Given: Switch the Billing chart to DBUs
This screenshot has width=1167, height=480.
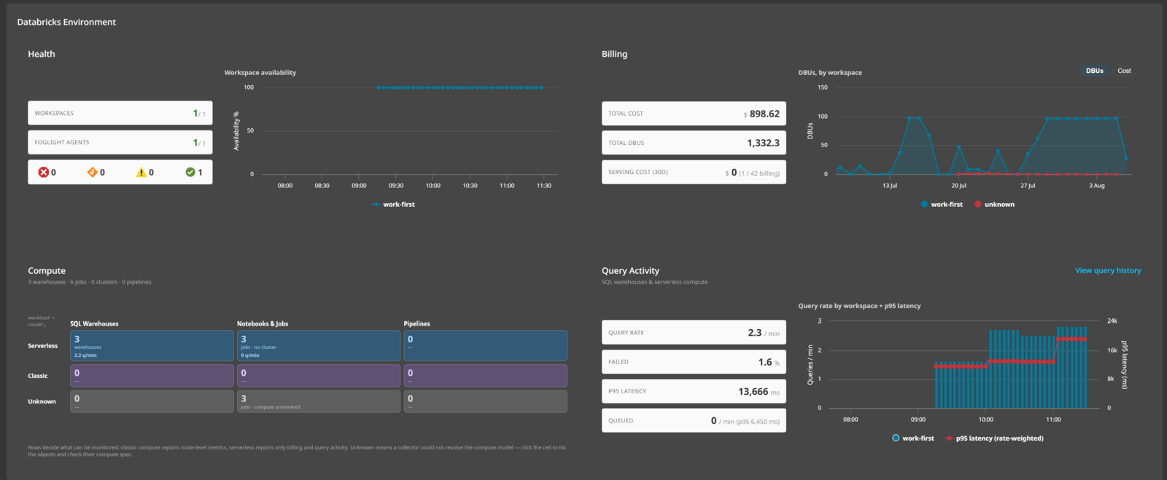Looking at the screenshot, I should 1094,71.
